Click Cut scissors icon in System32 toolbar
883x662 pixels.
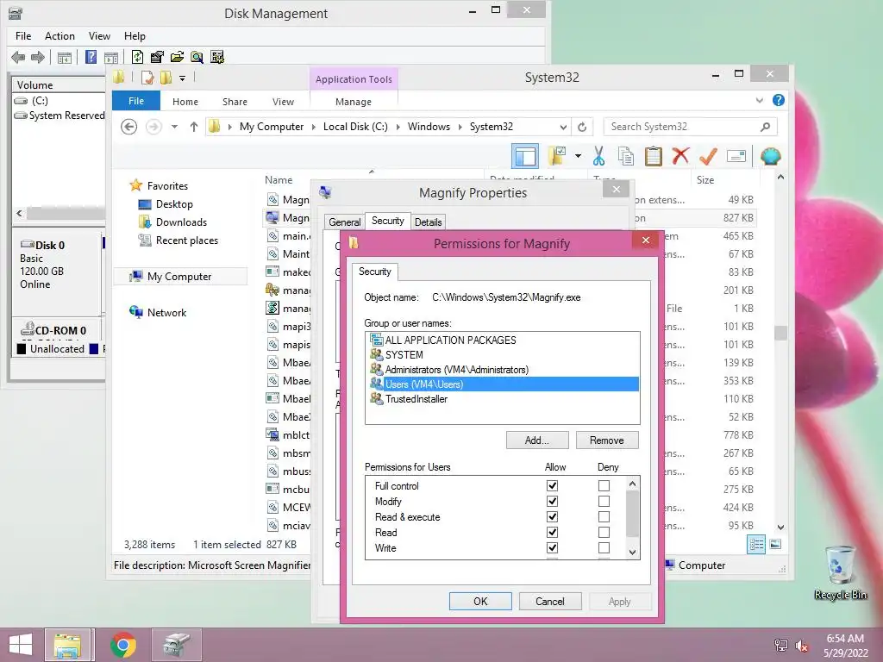(x=598, y=156)
